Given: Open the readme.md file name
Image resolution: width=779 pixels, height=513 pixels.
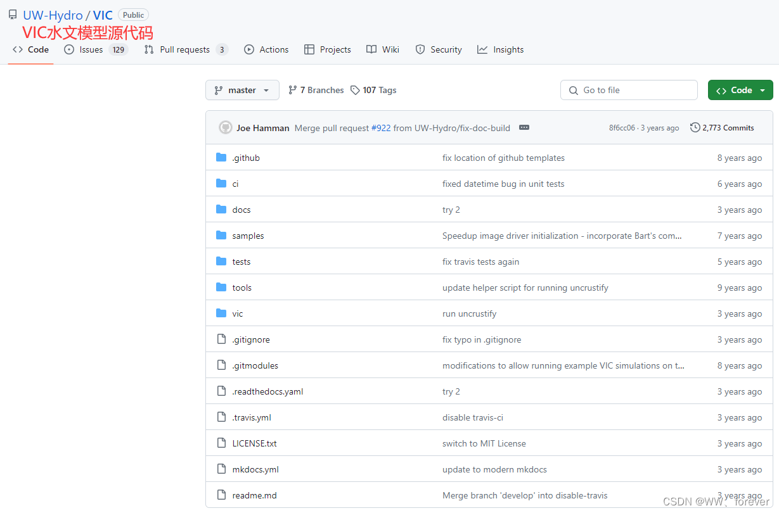Looking at the screenshot, I should tap(255, 495).
